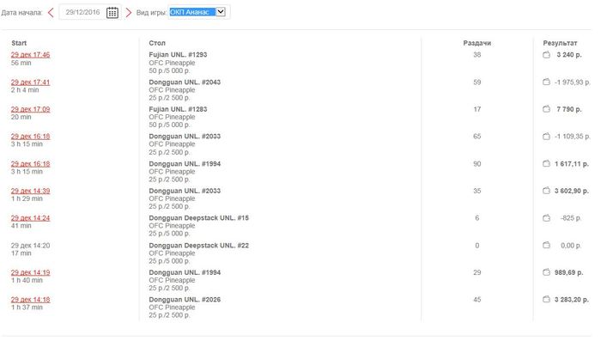Click the Start column header
Viewport: 601px width, 341px height.
coord(19,43)
